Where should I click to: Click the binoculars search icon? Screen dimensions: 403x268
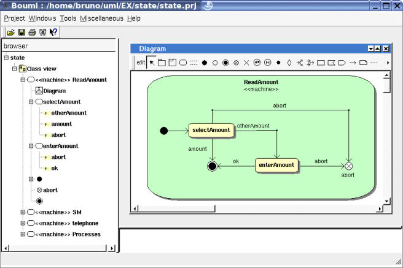click(x=42, y=32)
